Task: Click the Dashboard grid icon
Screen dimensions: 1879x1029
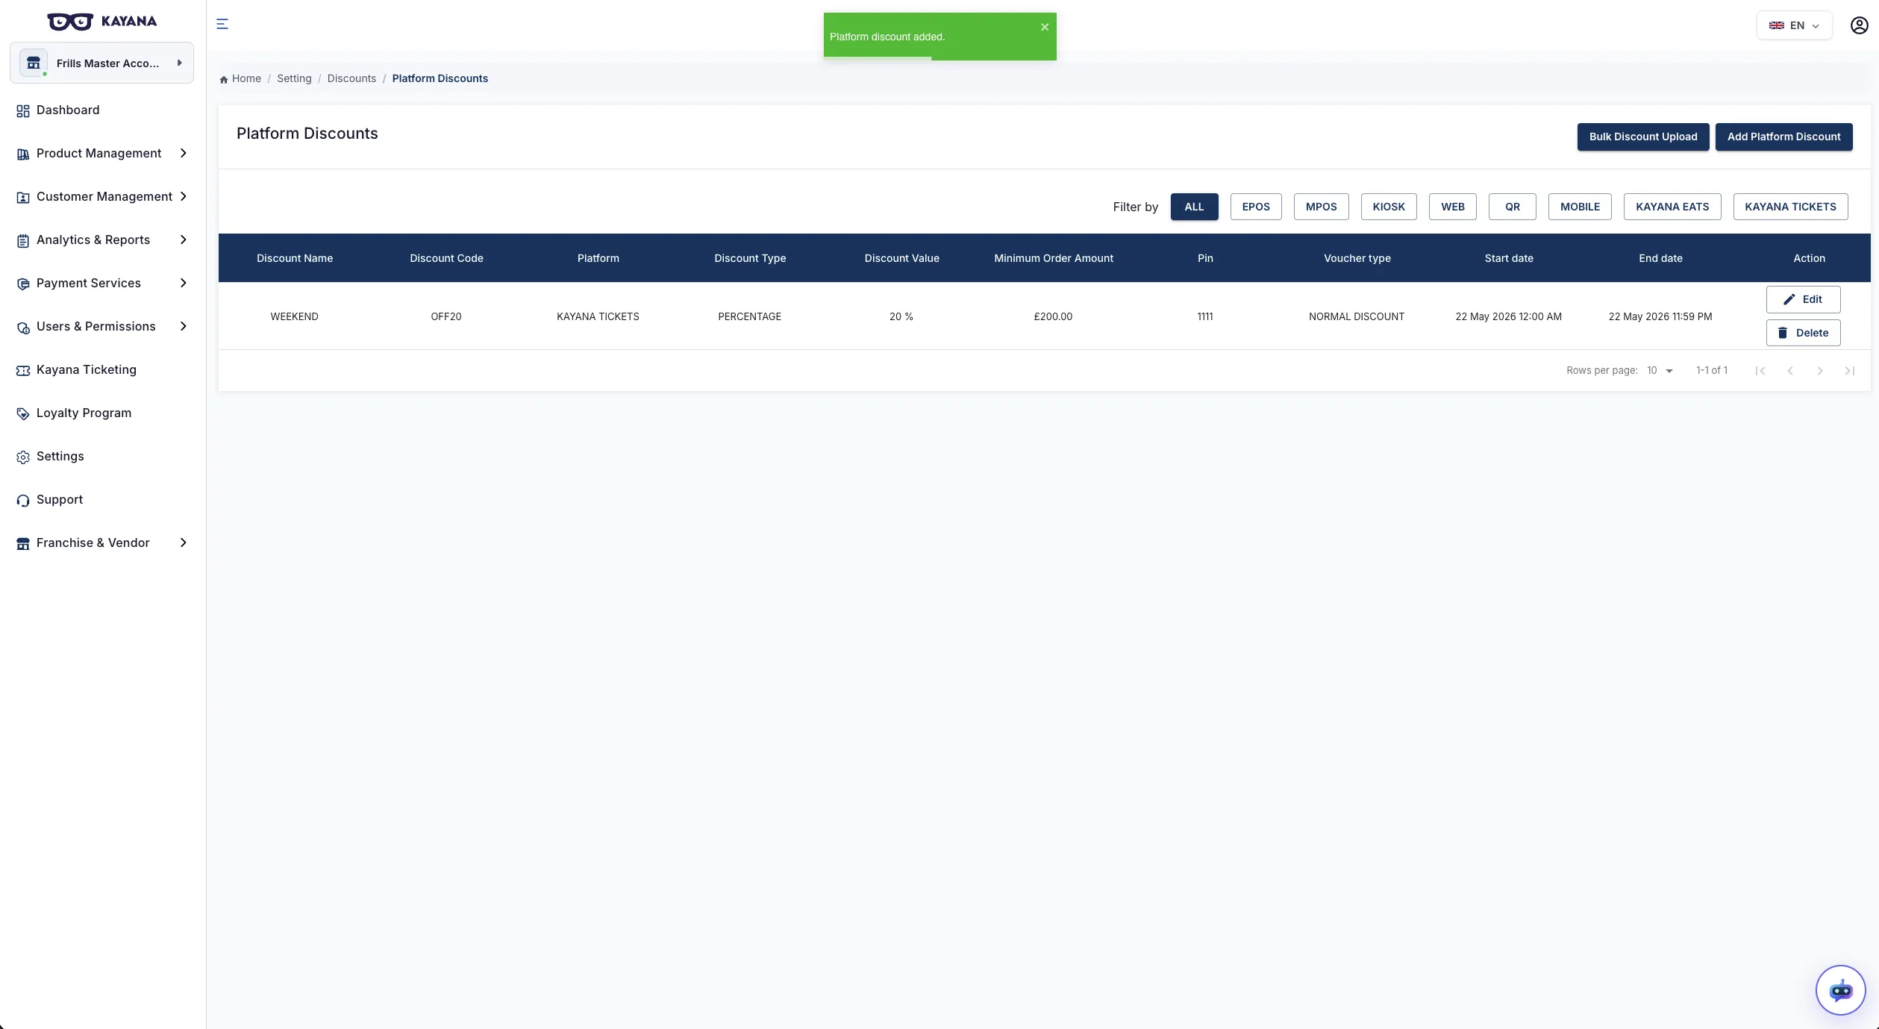Action: pos(23,111)
